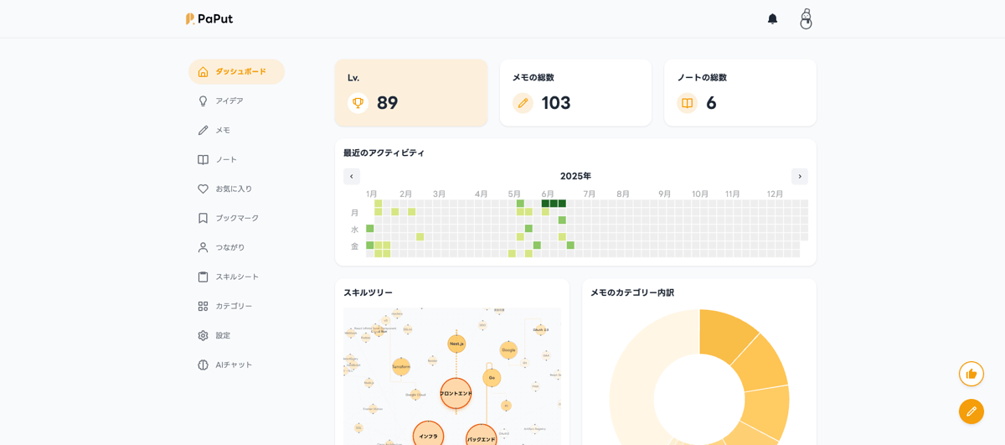Open お気に入り from the sidebar
Screen dimensions: 1005x445
pos(233,189)
